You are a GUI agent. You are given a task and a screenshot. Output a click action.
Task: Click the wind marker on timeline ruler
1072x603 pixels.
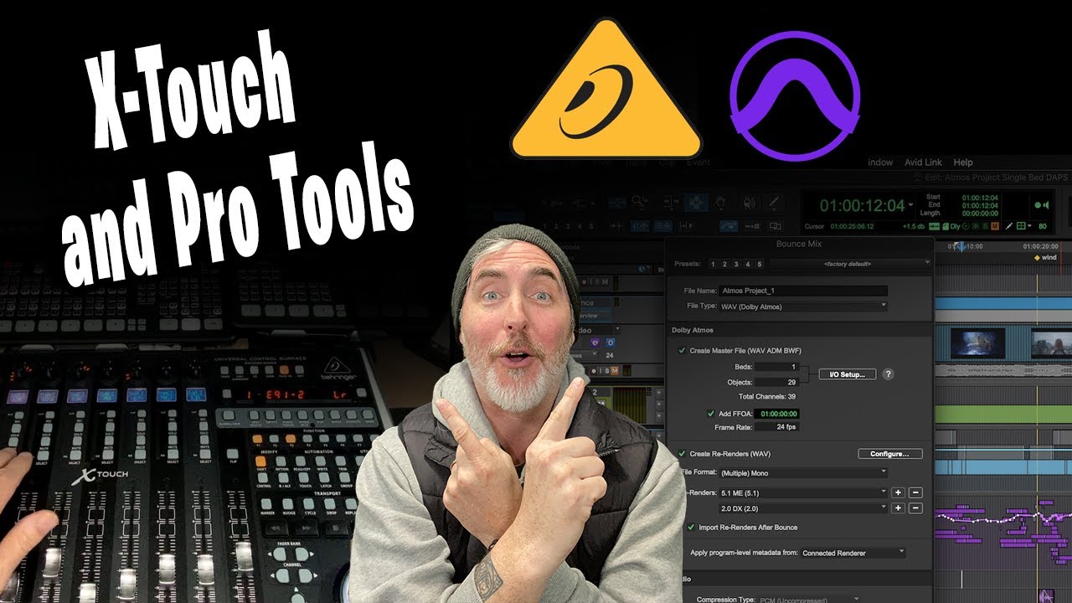1048,258
